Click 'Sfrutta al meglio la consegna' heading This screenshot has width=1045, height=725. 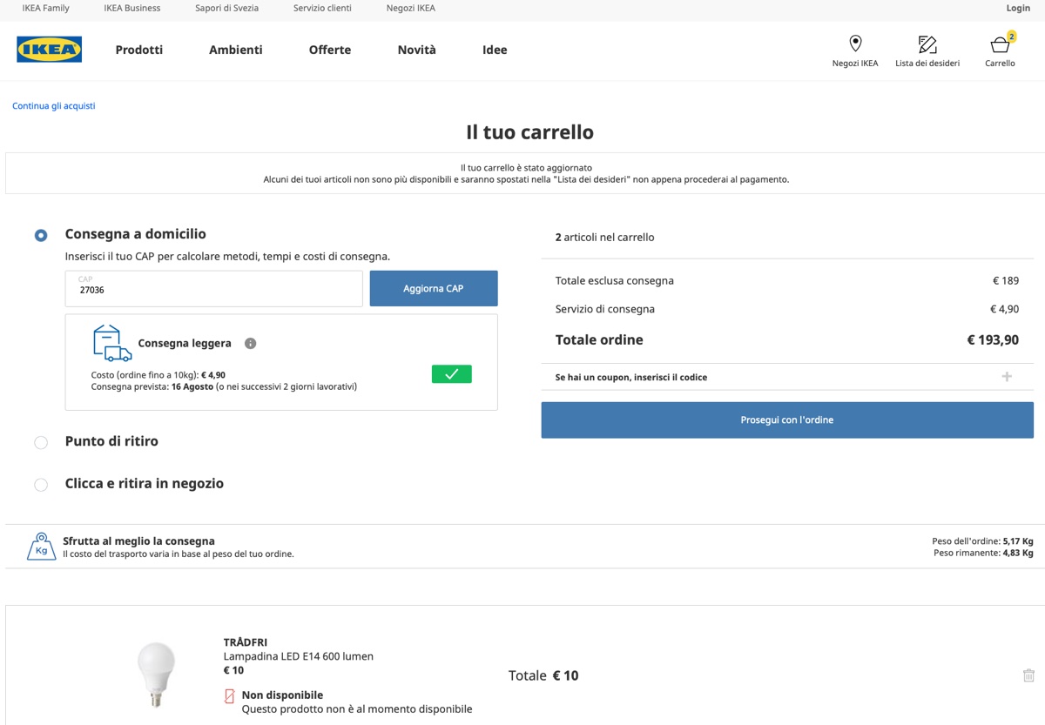pyautogui.click(x=138, y=540)
